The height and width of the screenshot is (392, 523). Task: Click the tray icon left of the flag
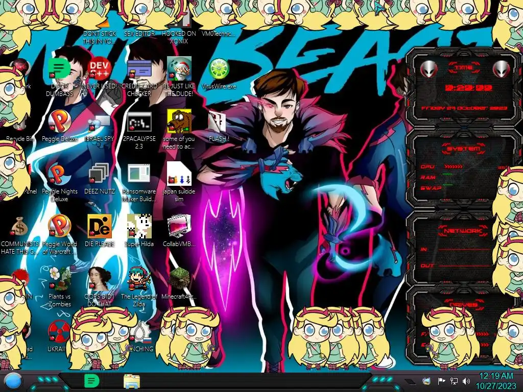click(426, 381)
